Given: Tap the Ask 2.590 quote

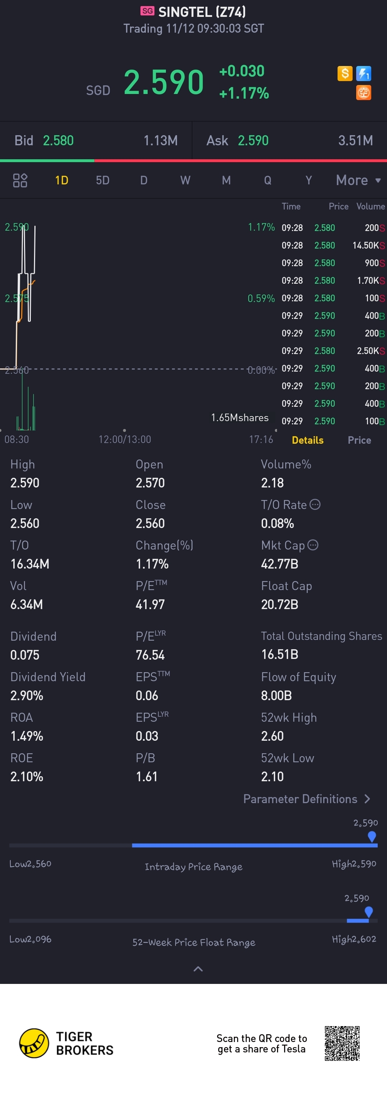Looking at the screenshot, I should click(x=290, y=141).
